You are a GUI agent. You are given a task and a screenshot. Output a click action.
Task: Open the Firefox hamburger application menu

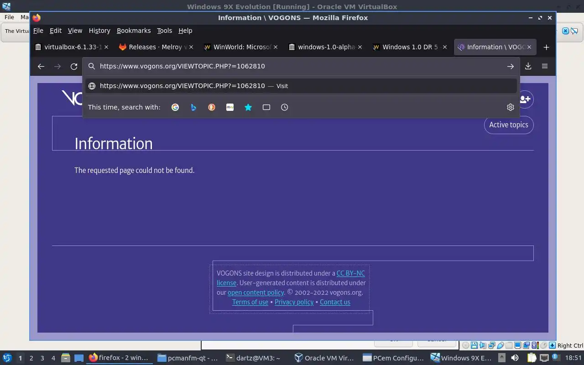coord(545,66)
